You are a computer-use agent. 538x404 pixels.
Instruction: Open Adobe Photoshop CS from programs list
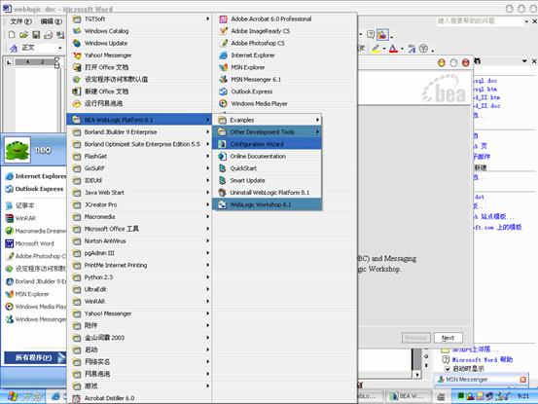[x=258, y=43]
